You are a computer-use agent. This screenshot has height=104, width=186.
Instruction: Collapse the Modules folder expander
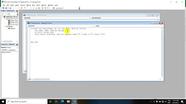click(x=5, y=27)
